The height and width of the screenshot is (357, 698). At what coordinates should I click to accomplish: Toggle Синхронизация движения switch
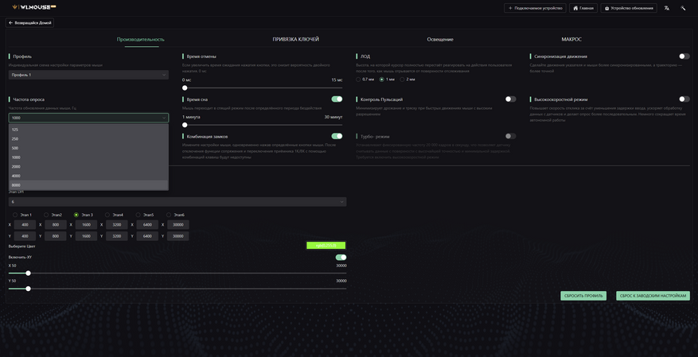click(684, 56)
